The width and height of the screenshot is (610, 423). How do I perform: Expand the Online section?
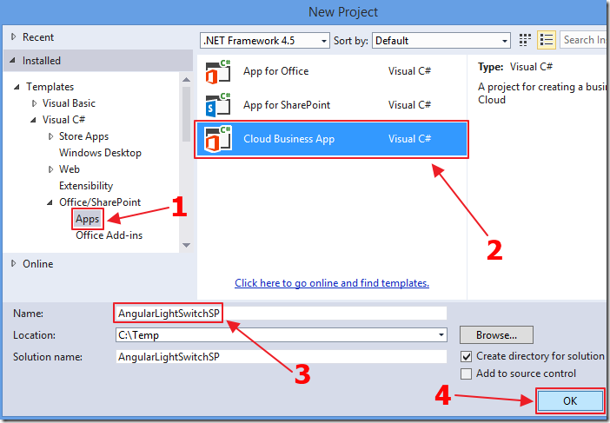click(14, 263)
